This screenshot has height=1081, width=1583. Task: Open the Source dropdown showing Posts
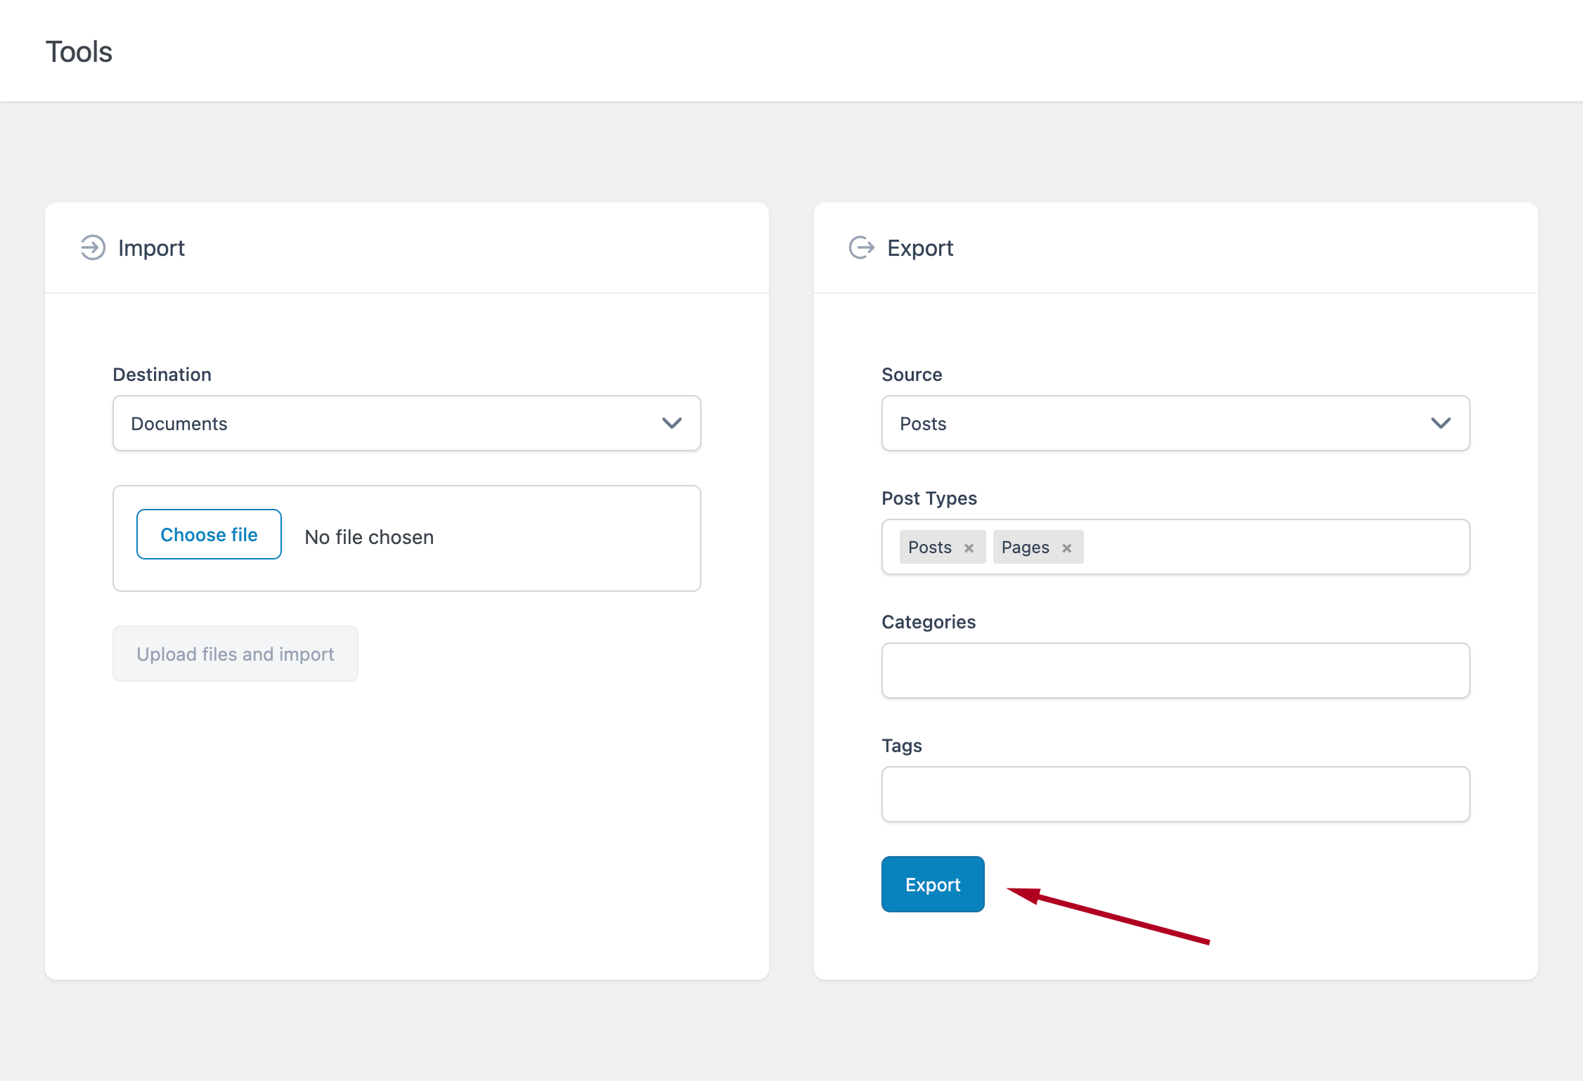(x=1175, y=423)
